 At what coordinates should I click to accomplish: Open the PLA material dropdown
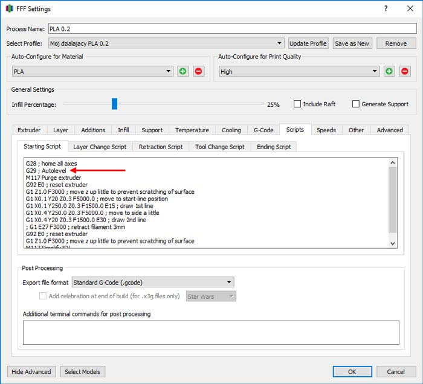92,71
